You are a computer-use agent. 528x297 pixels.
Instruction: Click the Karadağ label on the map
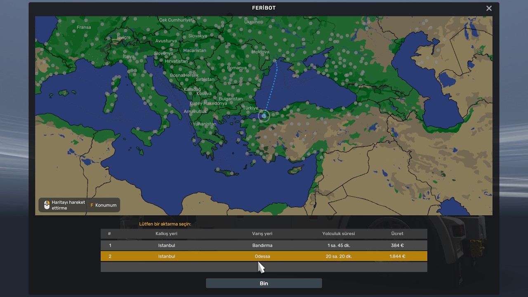pos(192,90)
